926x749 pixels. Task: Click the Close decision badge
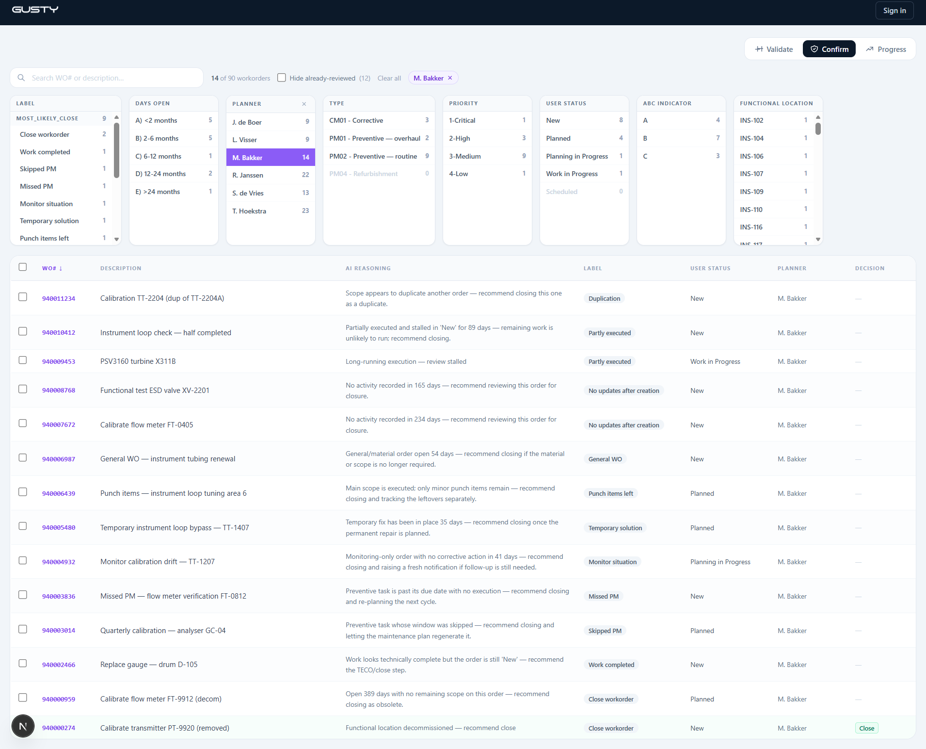coord(867,728)
